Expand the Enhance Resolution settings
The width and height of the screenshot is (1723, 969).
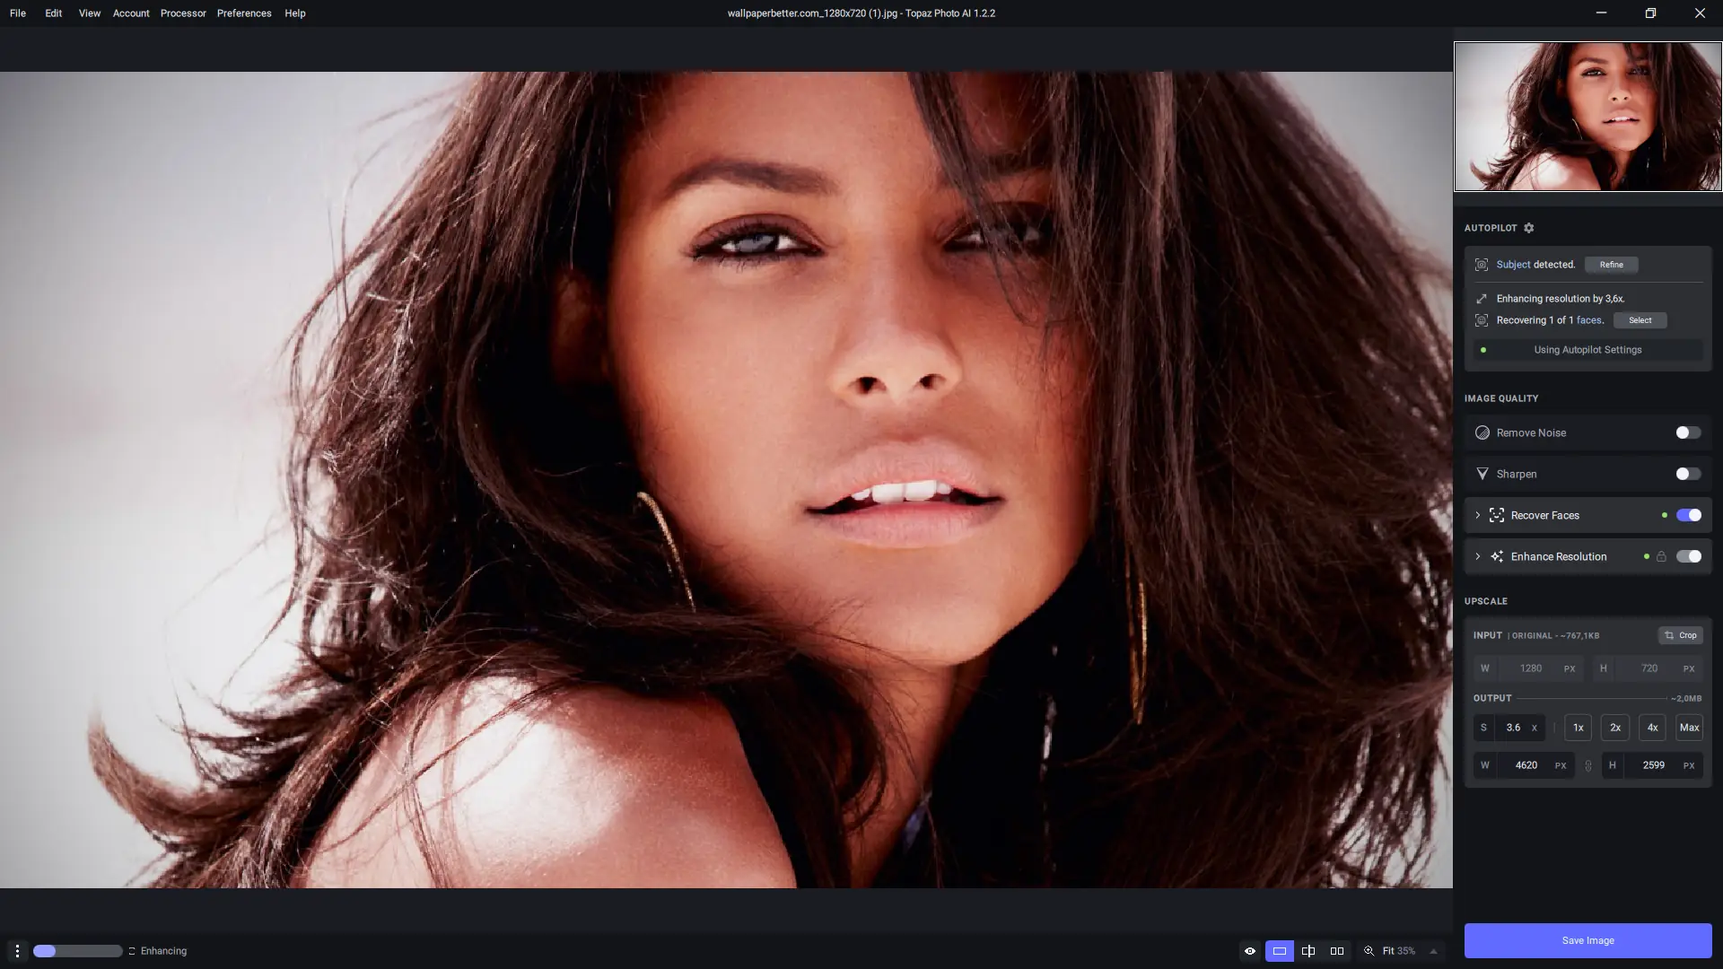(1478, 556)
